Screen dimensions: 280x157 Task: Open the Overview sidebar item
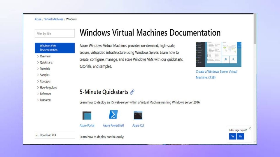(x=45, y=56)
